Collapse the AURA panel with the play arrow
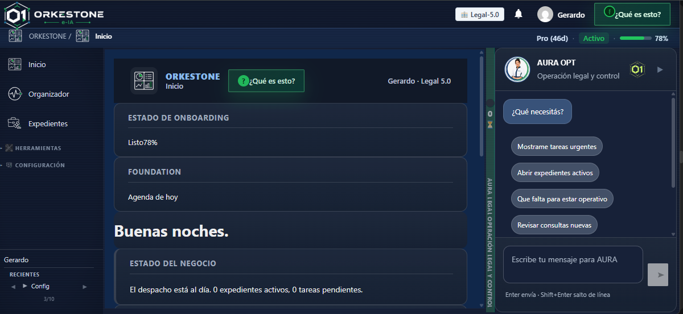The width and height of the screenshot is (683, 314). coord(660,69)
